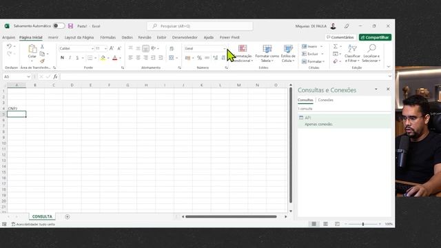Open Formatar cells dropdown

point(313,61)
